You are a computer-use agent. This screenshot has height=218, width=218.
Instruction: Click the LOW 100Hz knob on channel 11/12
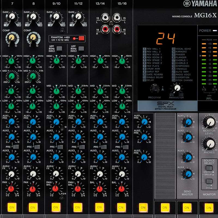78,106
